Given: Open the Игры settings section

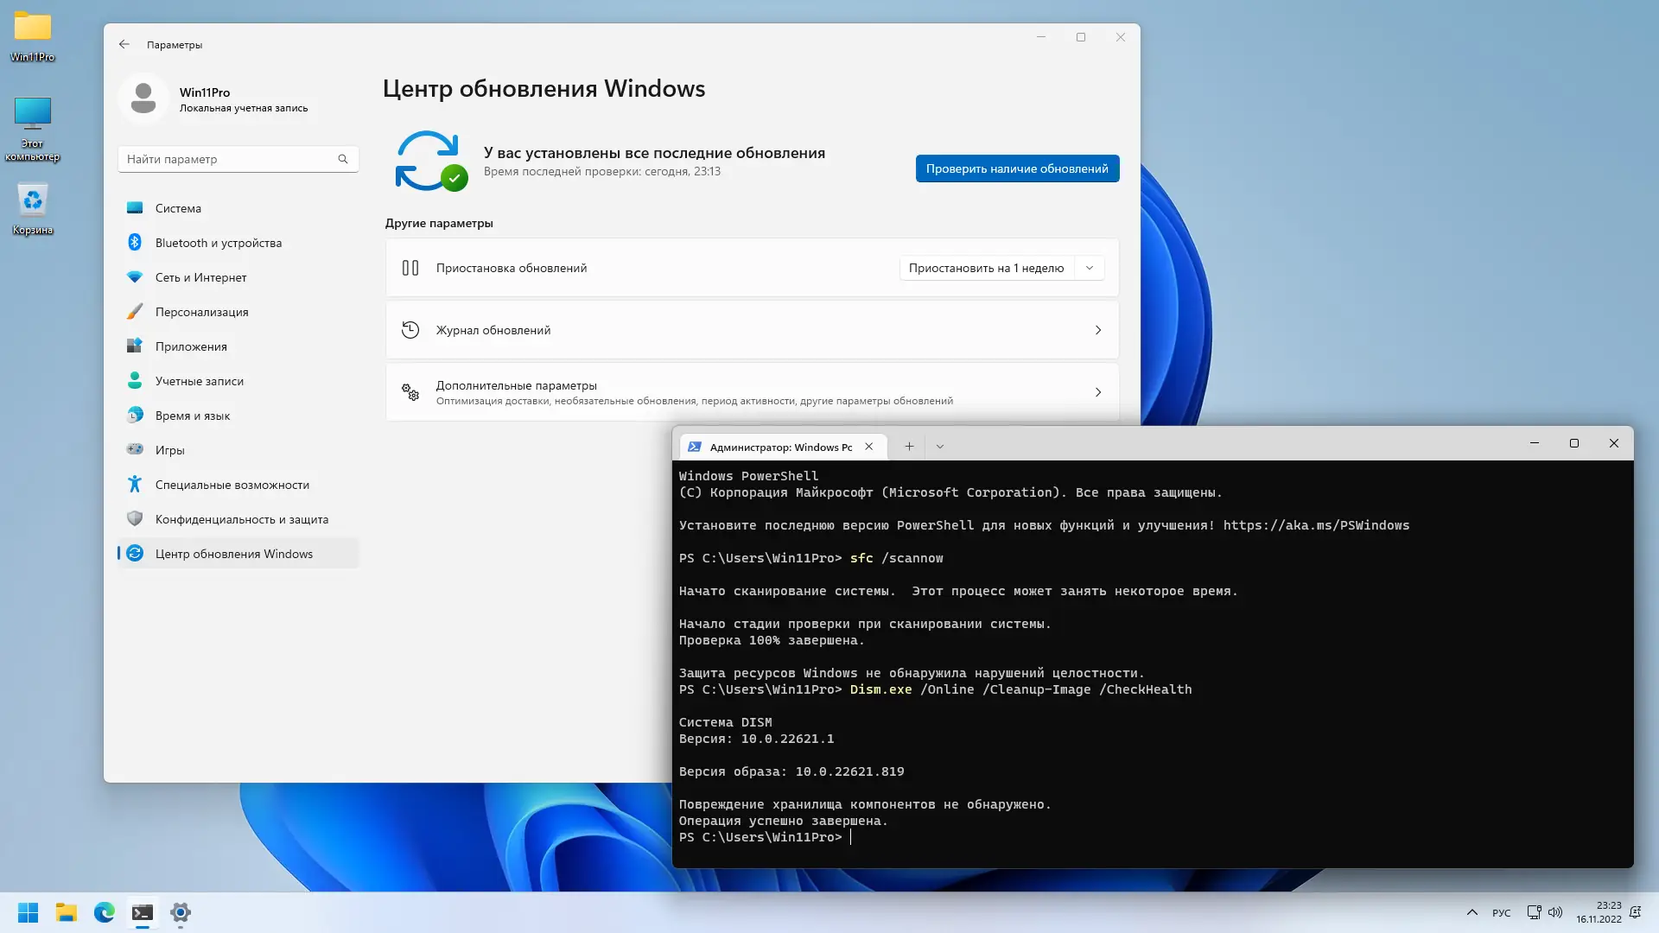Looking at the screenshot, I should pyautogui.click(x=170, y=450).
